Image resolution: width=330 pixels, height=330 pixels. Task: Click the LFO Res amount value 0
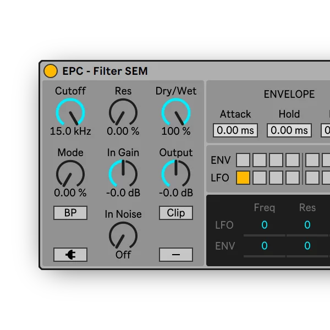[307, 225]
